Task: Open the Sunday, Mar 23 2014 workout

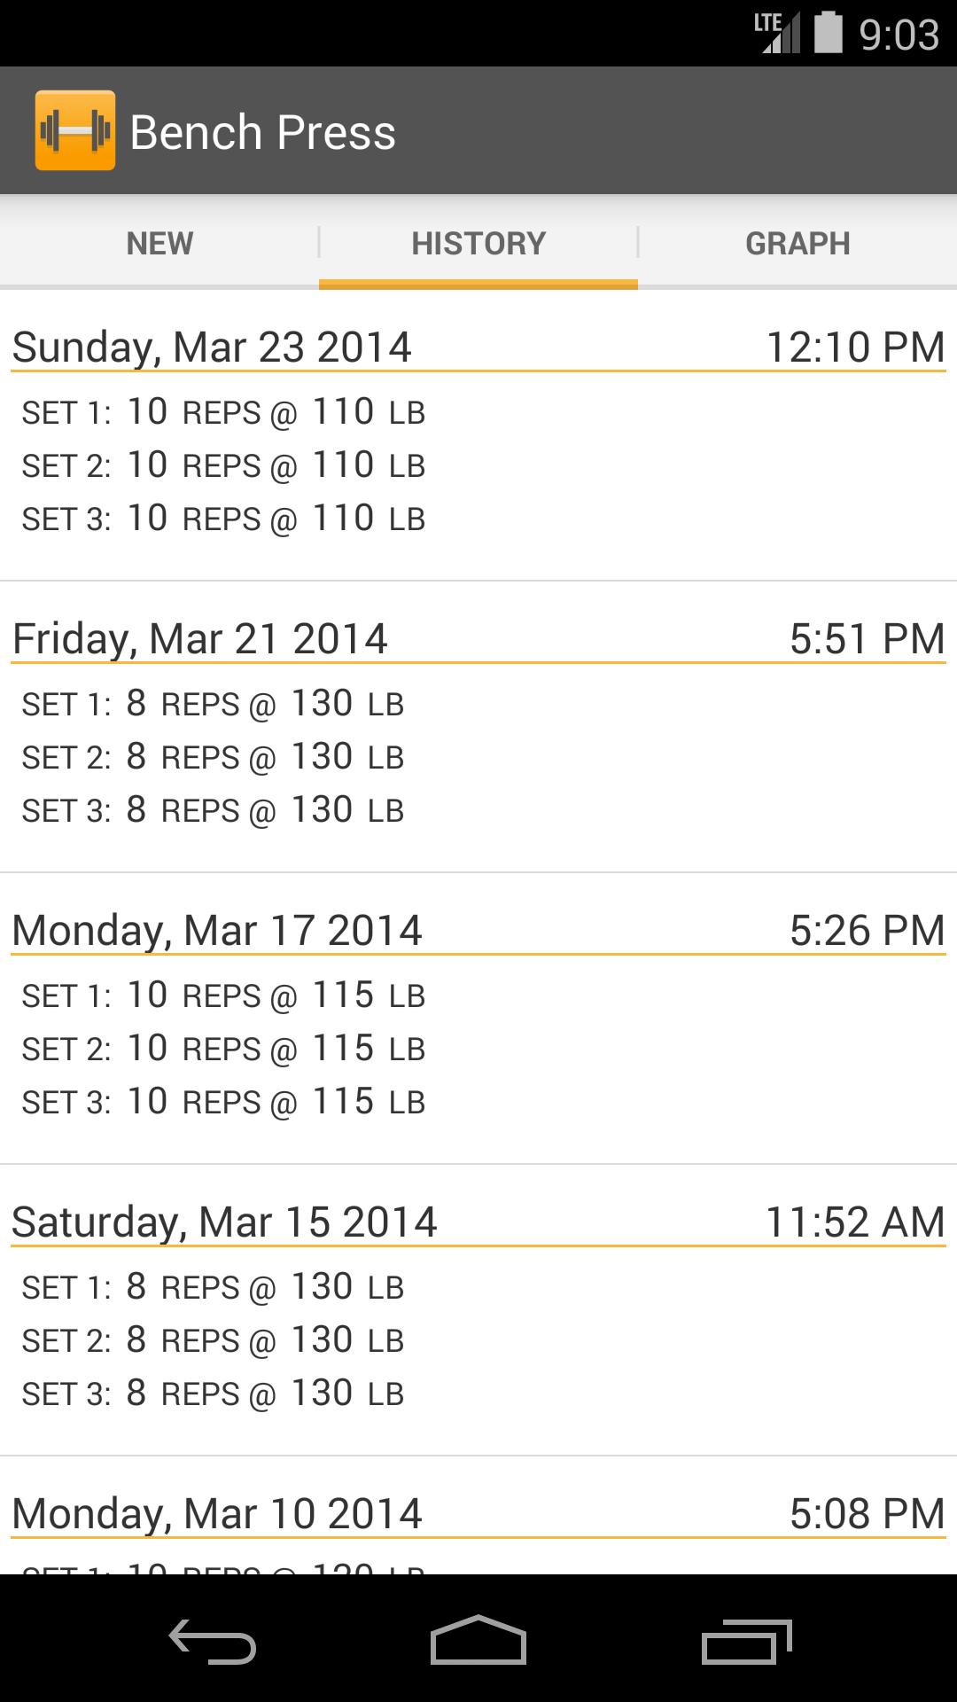Action: (x=212, y=347)
